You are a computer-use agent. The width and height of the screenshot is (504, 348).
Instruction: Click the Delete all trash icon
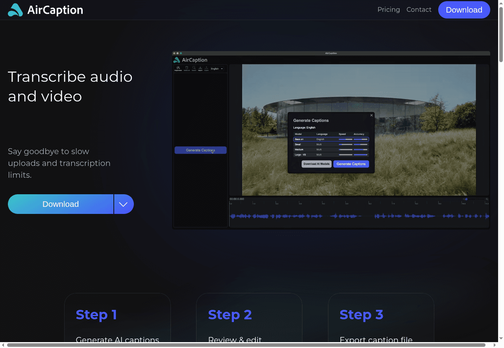click(x=187, y=68)
